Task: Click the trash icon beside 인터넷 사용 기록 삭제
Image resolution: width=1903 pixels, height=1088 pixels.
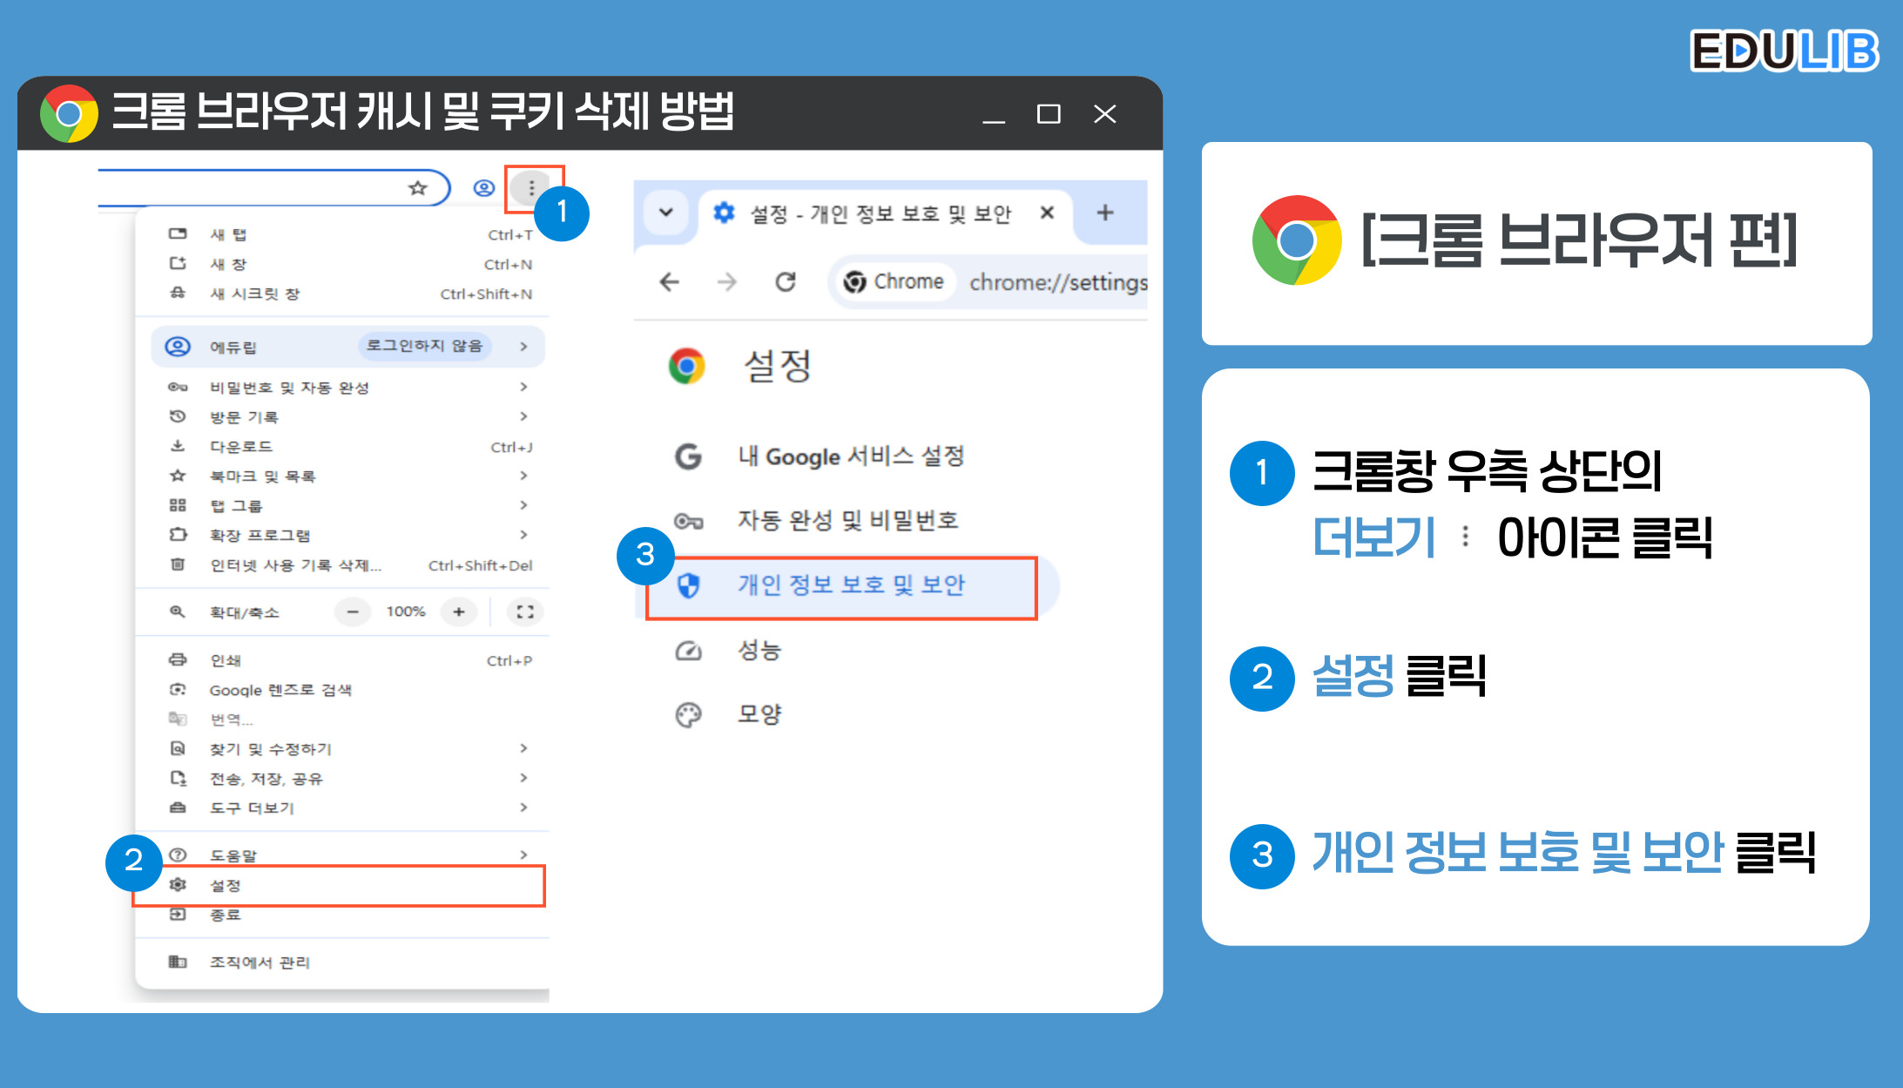Action: (178, 564)
